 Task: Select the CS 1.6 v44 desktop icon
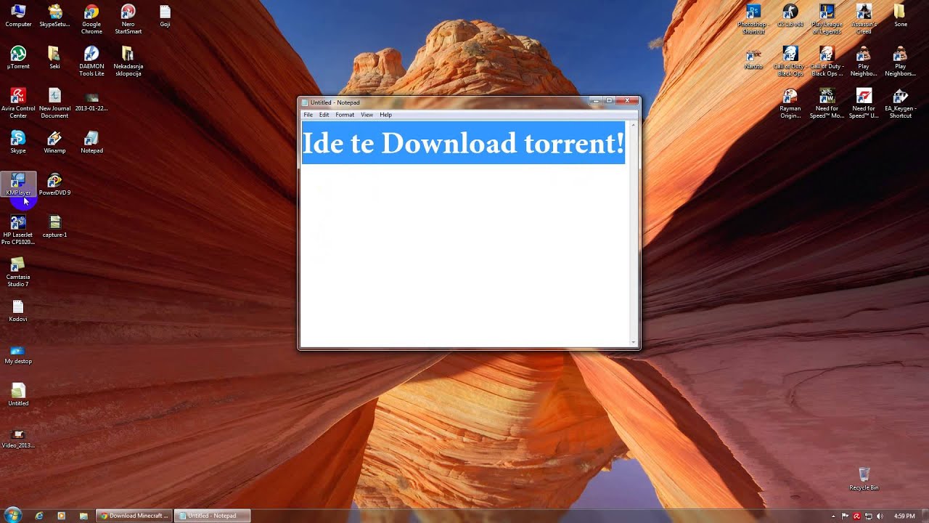790,16
